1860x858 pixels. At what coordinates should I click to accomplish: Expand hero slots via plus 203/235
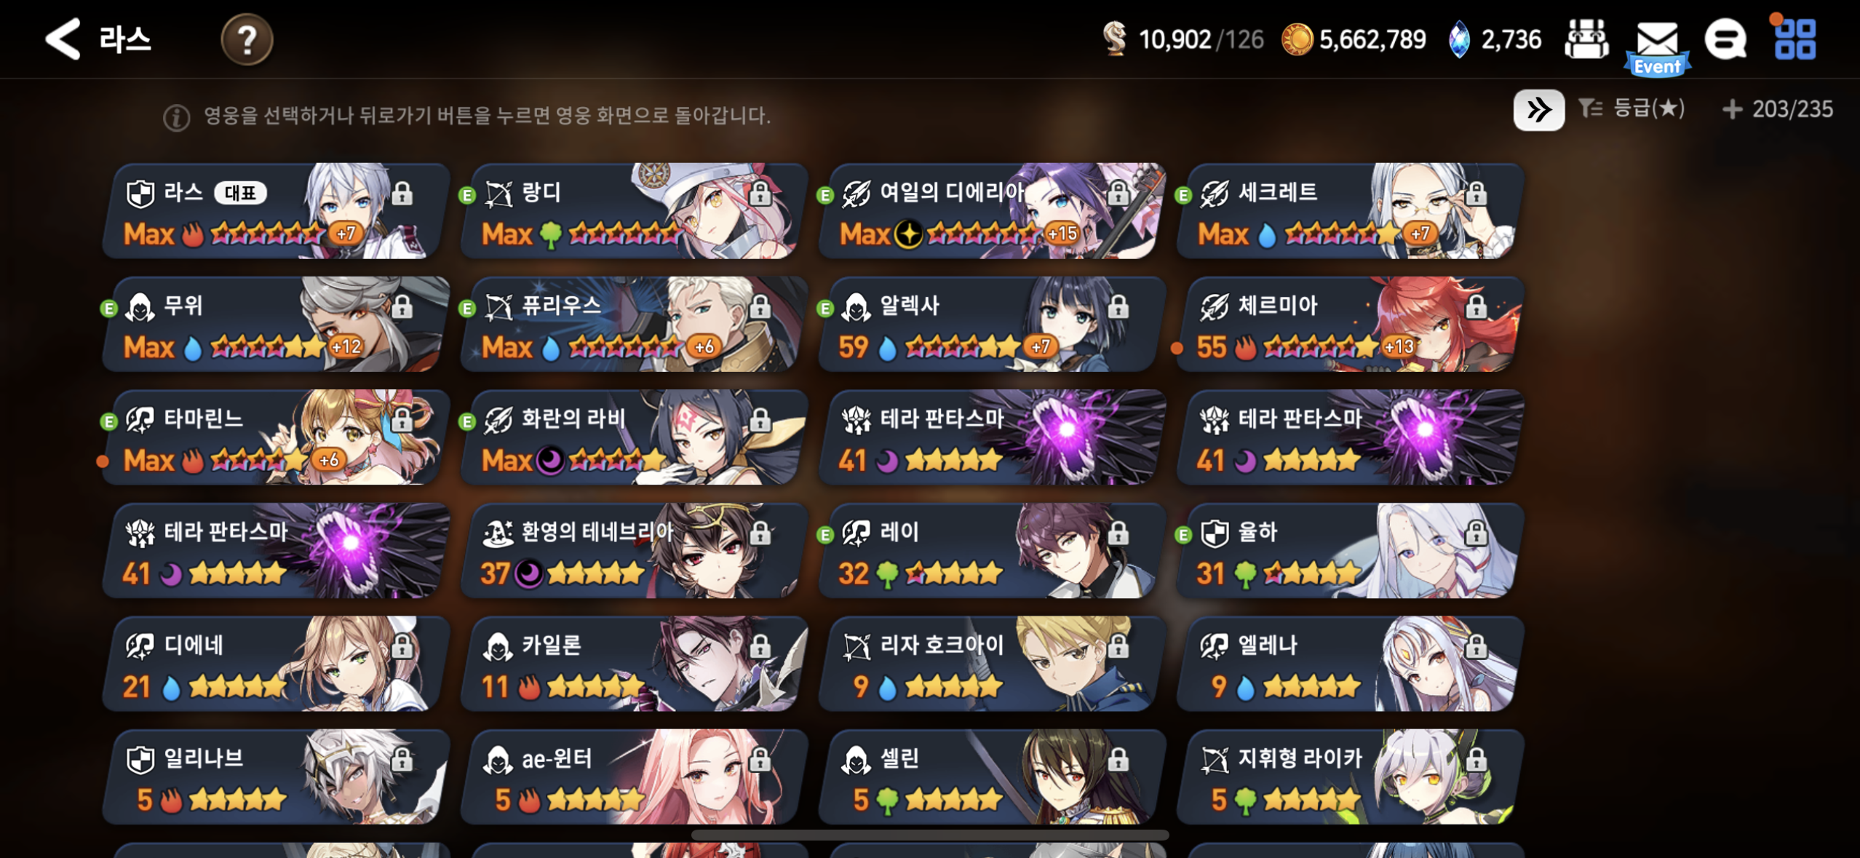tap(1777, 109)
